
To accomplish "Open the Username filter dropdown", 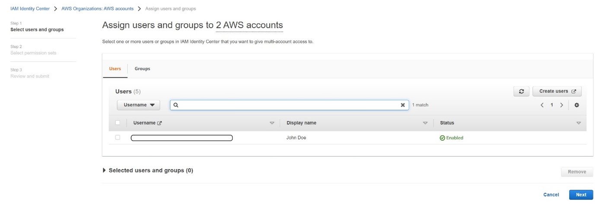I will click(139, 105).
